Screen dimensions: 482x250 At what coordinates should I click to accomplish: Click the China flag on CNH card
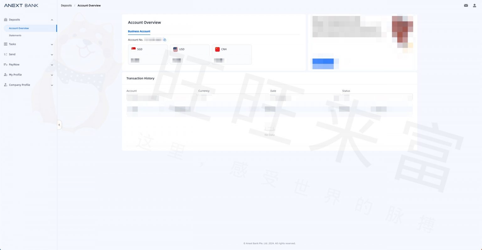[x=217, y=49]
